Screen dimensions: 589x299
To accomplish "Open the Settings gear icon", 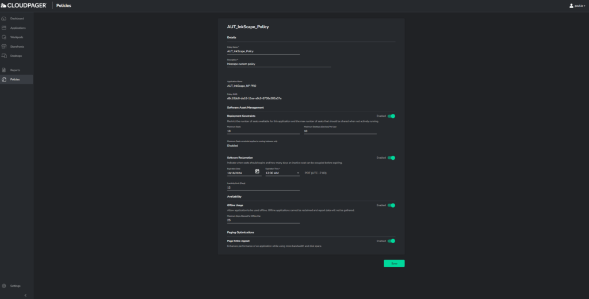I will pos(4,286).
